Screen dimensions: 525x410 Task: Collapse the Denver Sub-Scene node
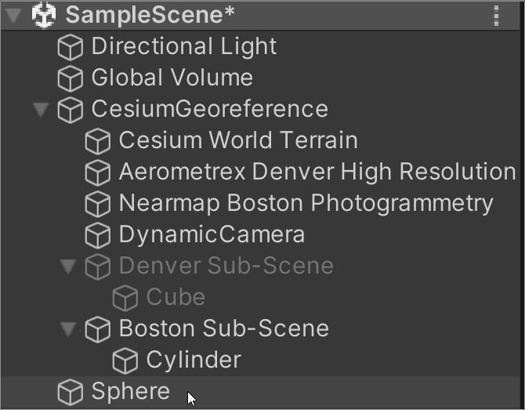pyautogui.click(x=68, y=267)
